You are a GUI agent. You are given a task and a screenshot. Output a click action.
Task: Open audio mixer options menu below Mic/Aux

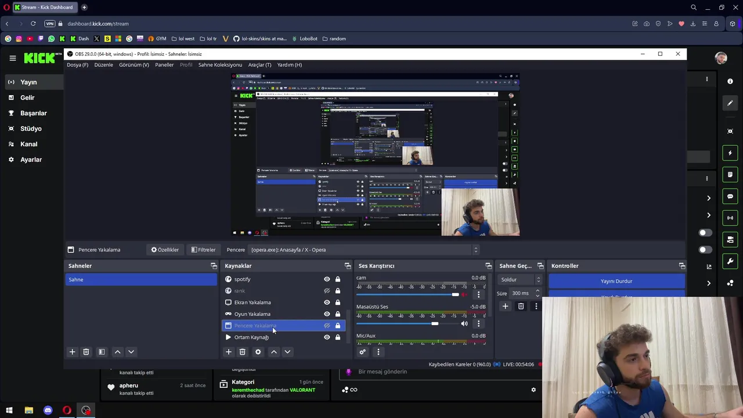pos(378,352)
